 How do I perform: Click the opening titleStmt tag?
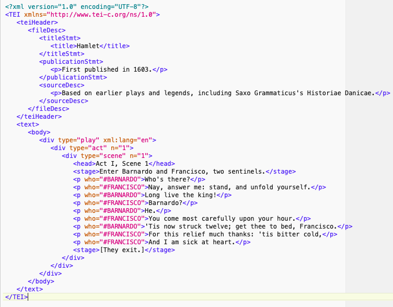point(60,38)
